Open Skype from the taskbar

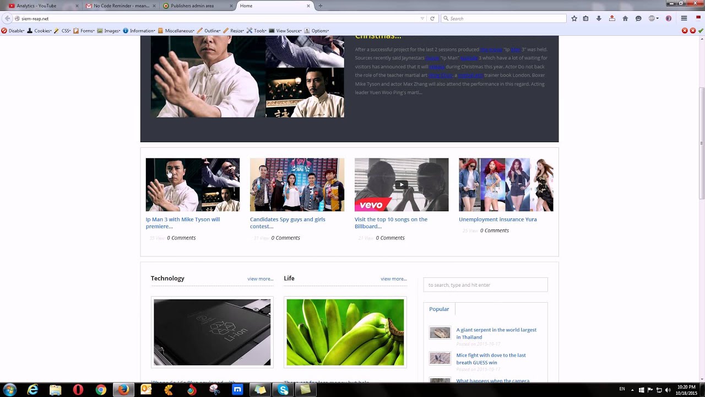click(x=283, y=390)
